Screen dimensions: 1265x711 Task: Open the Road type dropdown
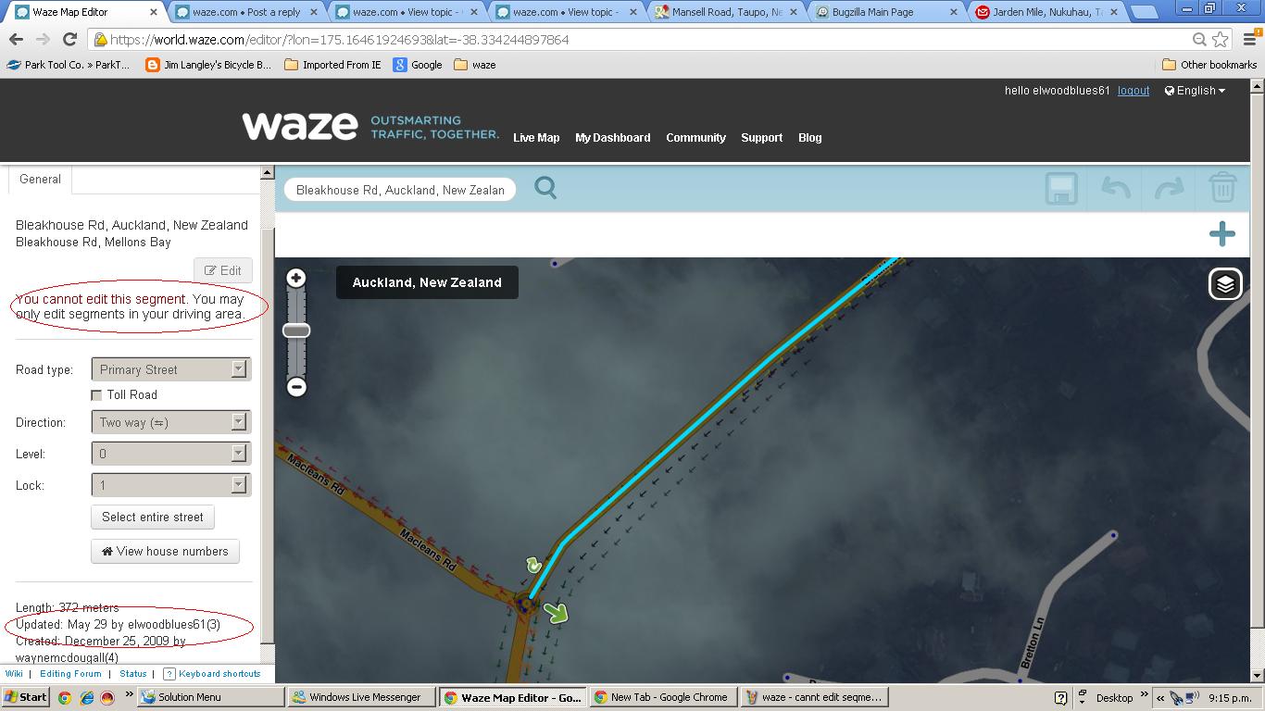coord(170,369)
